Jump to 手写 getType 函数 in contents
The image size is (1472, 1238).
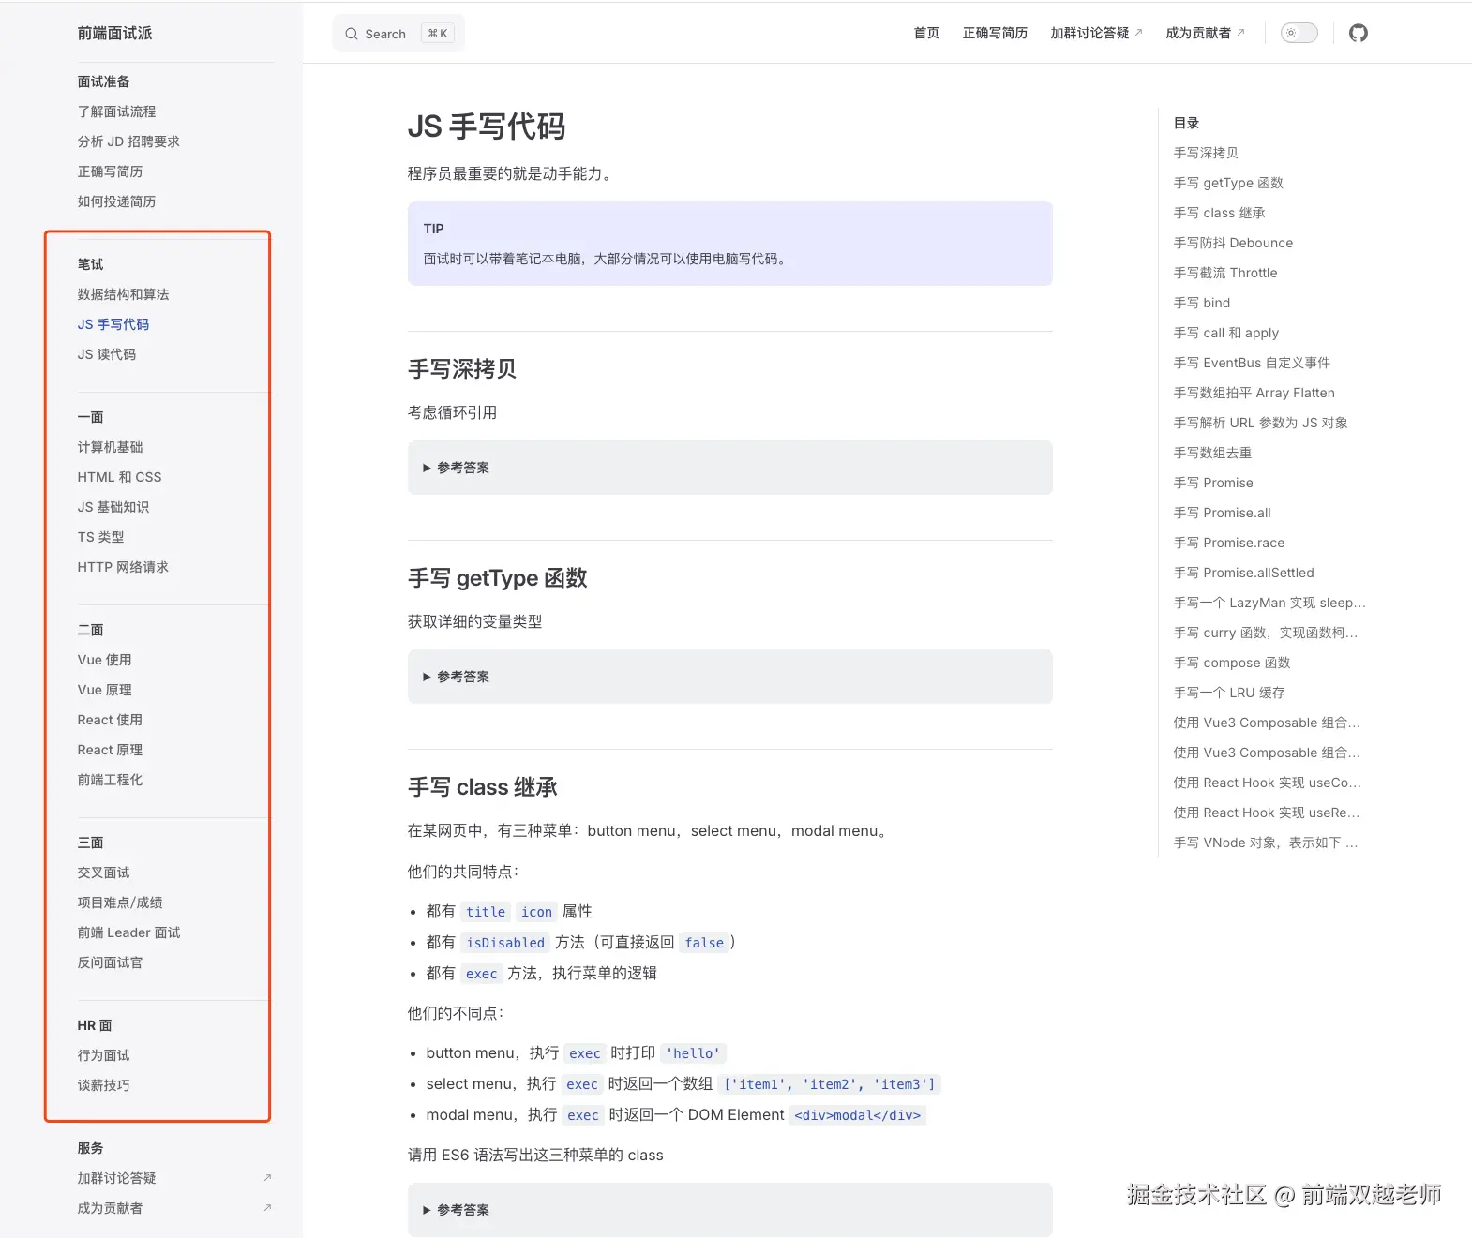[1228, 183]
